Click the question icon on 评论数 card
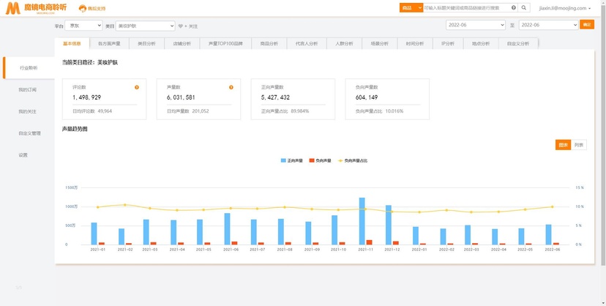This screenshot has height=306, width=606. point(136,87)
